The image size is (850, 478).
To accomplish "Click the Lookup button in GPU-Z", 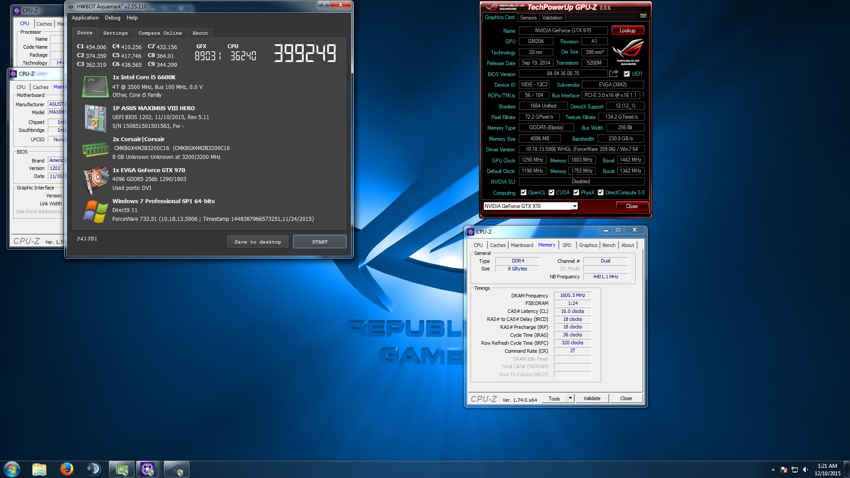I will [627, 31].
